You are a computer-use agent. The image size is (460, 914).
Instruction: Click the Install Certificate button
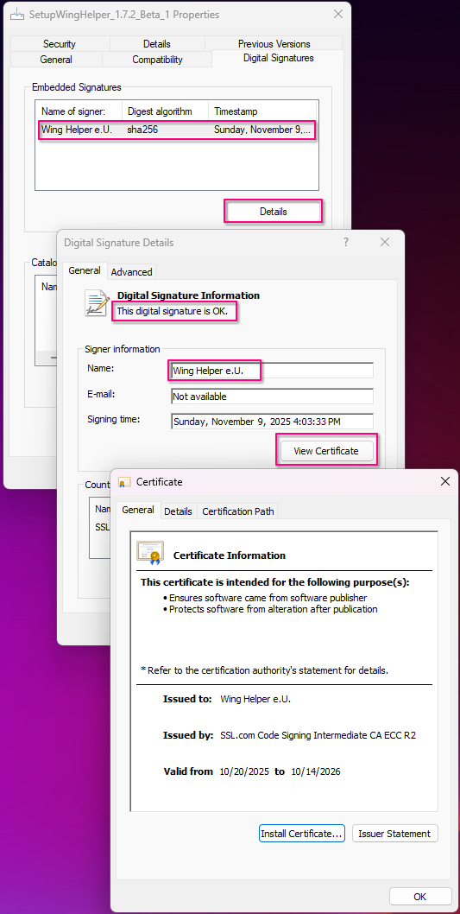(301, 834)
